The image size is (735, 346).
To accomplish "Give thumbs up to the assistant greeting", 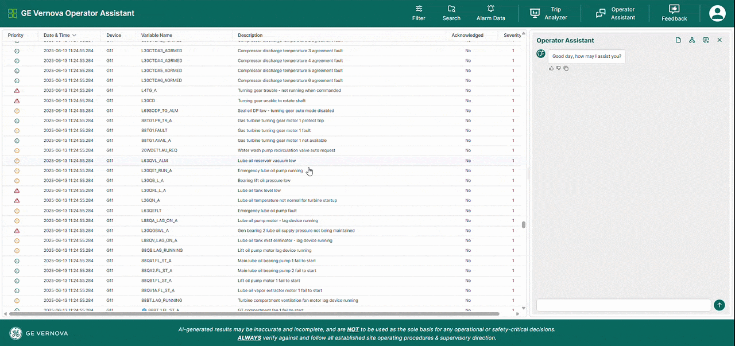I will tap(551, 68).
